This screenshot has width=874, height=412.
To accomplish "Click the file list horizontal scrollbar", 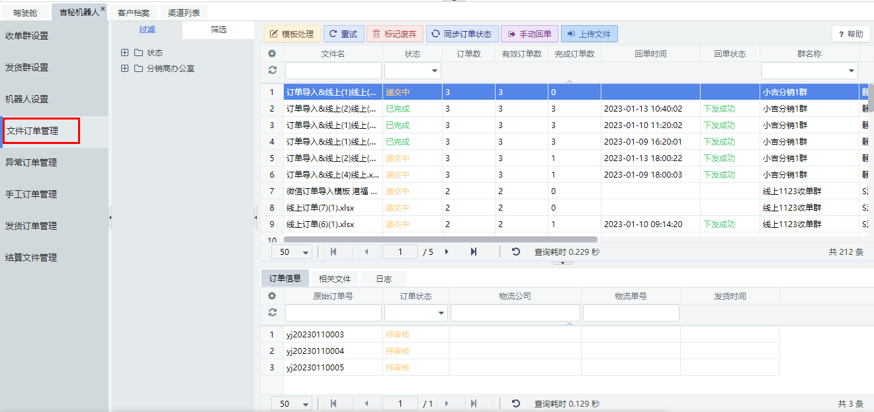I will (x=441, y=239).
